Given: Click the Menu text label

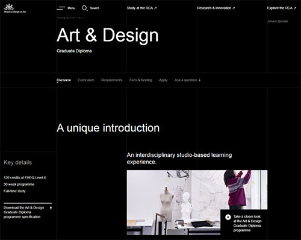Looking at the screenshot, I should click(71, 8).
